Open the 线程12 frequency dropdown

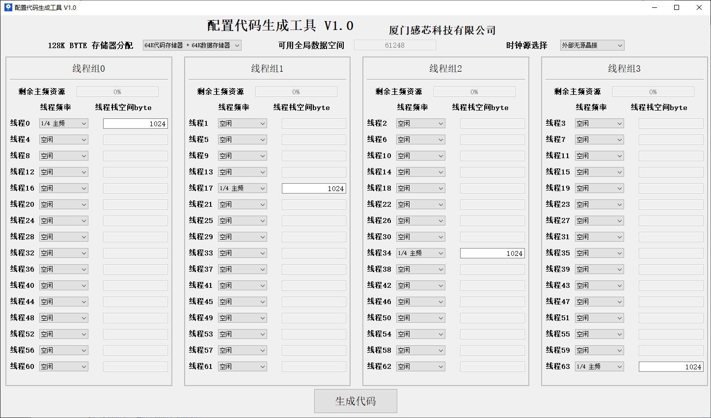coord(64,172)
